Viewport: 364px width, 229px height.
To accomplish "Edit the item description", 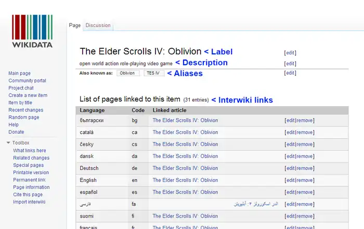I will (x=290, y=64).
